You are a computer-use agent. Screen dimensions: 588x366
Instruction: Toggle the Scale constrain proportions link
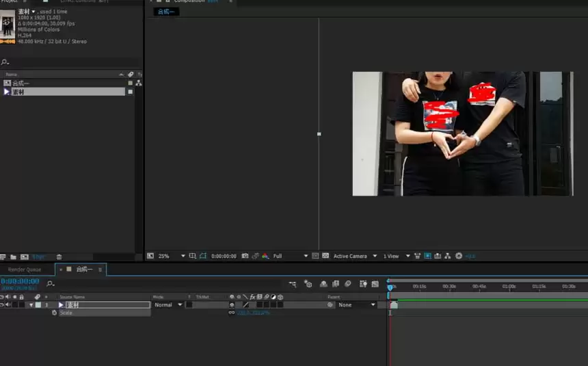pyautogui.click(x=232, y=313)
